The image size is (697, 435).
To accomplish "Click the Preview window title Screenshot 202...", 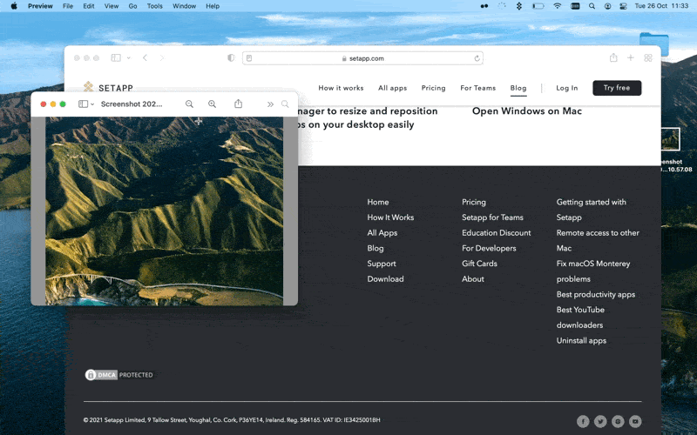I will (132, 104).
